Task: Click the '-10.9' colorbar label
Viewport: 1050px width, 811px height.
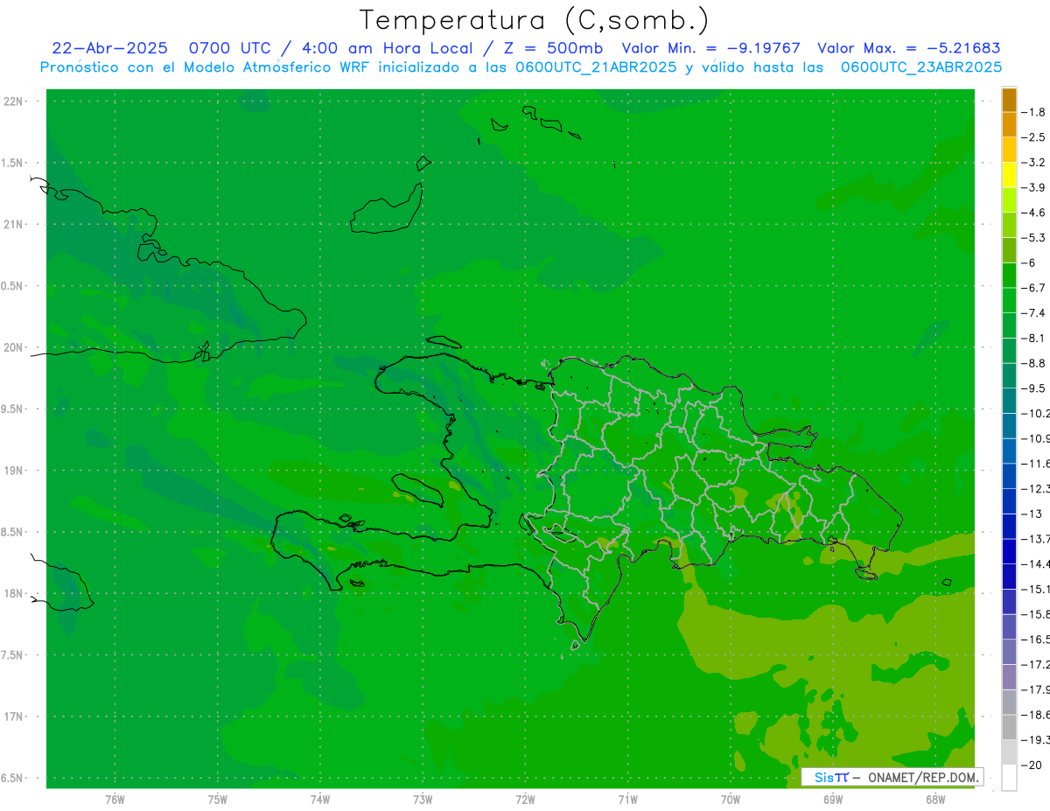Action: point(1036,438)
